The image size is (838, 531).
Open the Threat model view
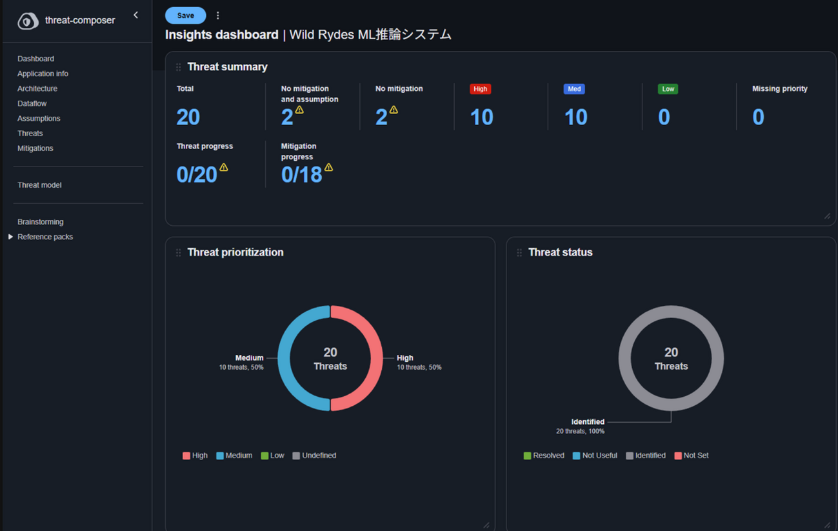[x=39, y=185]
